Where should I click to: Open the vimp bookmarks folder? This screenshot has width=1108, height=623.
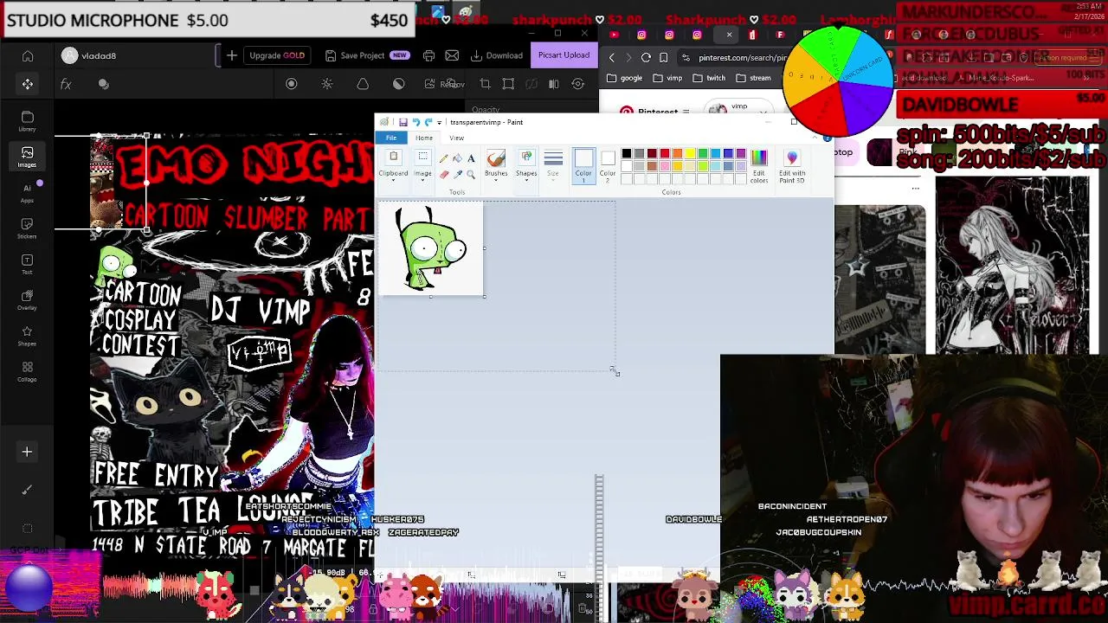click(x=667, y=78)
